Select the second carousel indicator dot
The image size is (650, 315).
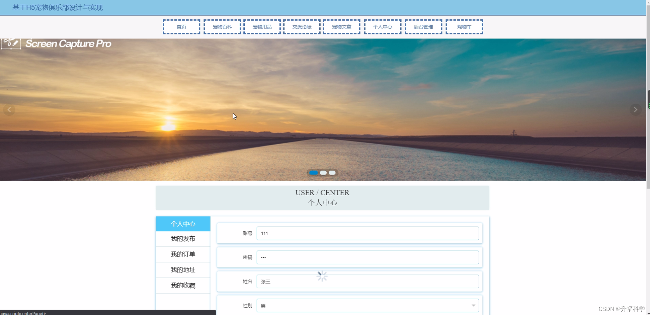click(323, 173)
